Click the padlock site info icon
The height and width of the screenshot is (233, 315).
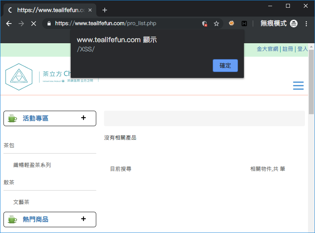(x=49, y=24)
